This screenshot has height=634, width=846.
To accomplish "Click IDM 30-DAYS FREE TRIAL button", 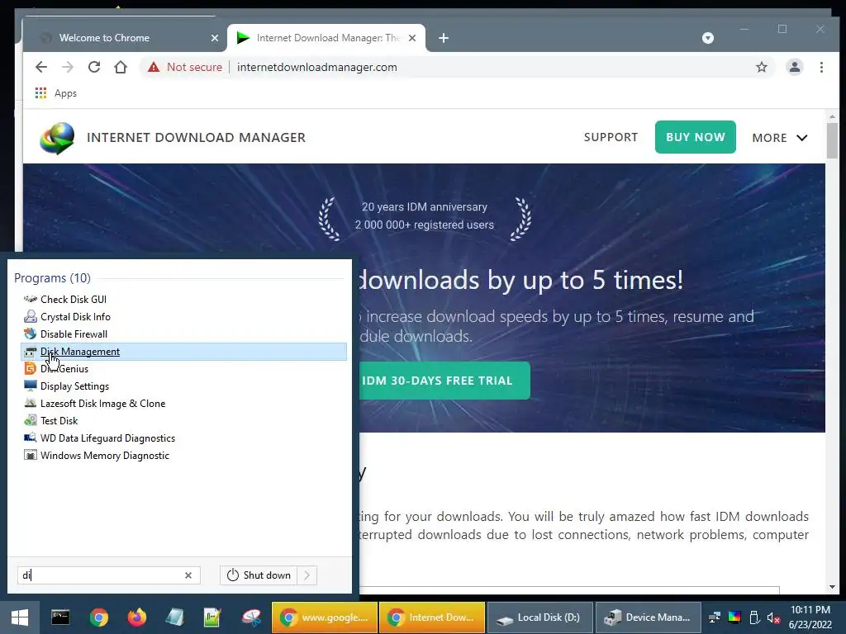I will [x=444, y=381].
